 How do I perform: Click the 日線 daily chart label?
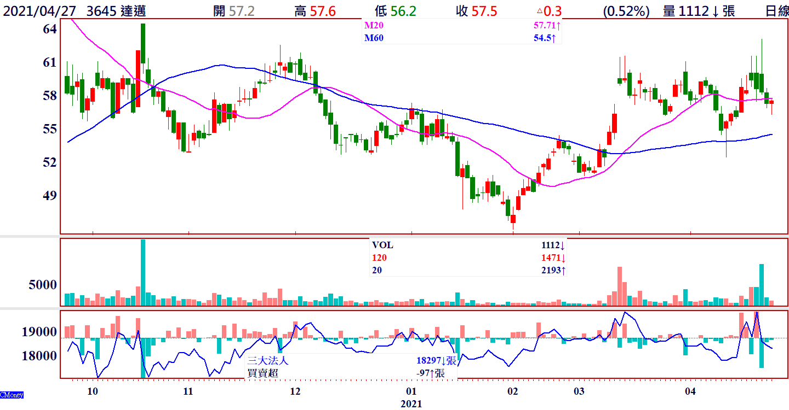[777, 10]
